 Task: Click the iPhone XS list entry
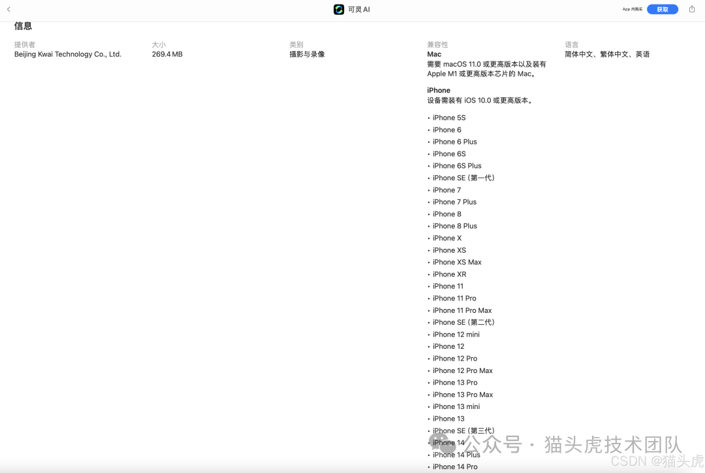[x=449, y=251]
